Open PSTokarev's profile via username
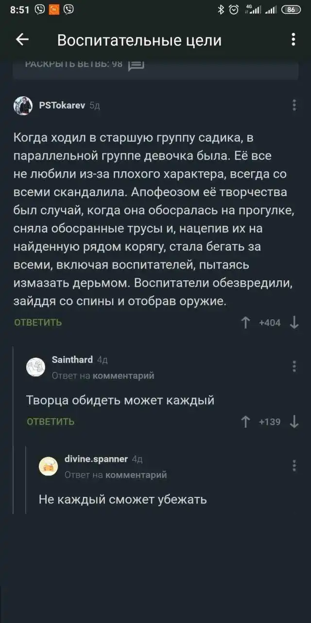This screenshot has width=311, height=623. (x=62, y=105)
